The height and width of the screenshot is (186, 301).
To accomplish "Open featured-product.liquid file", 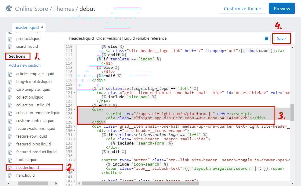I will click(36, 152).
